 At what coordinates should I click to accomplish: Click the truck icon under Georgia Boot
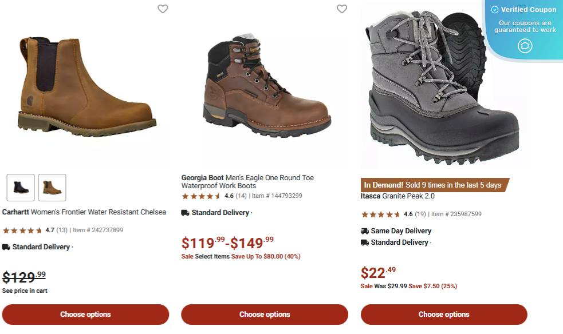(x=184, y=212)
